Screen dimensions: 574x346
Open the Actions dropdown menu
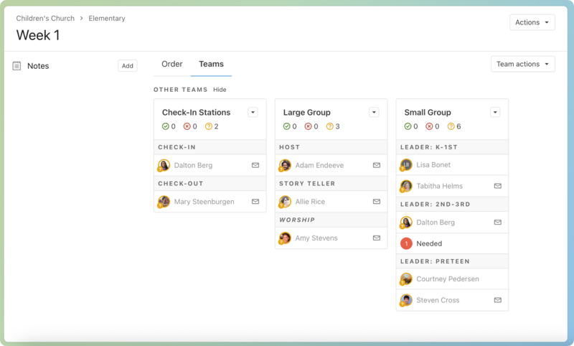[532, 22]
